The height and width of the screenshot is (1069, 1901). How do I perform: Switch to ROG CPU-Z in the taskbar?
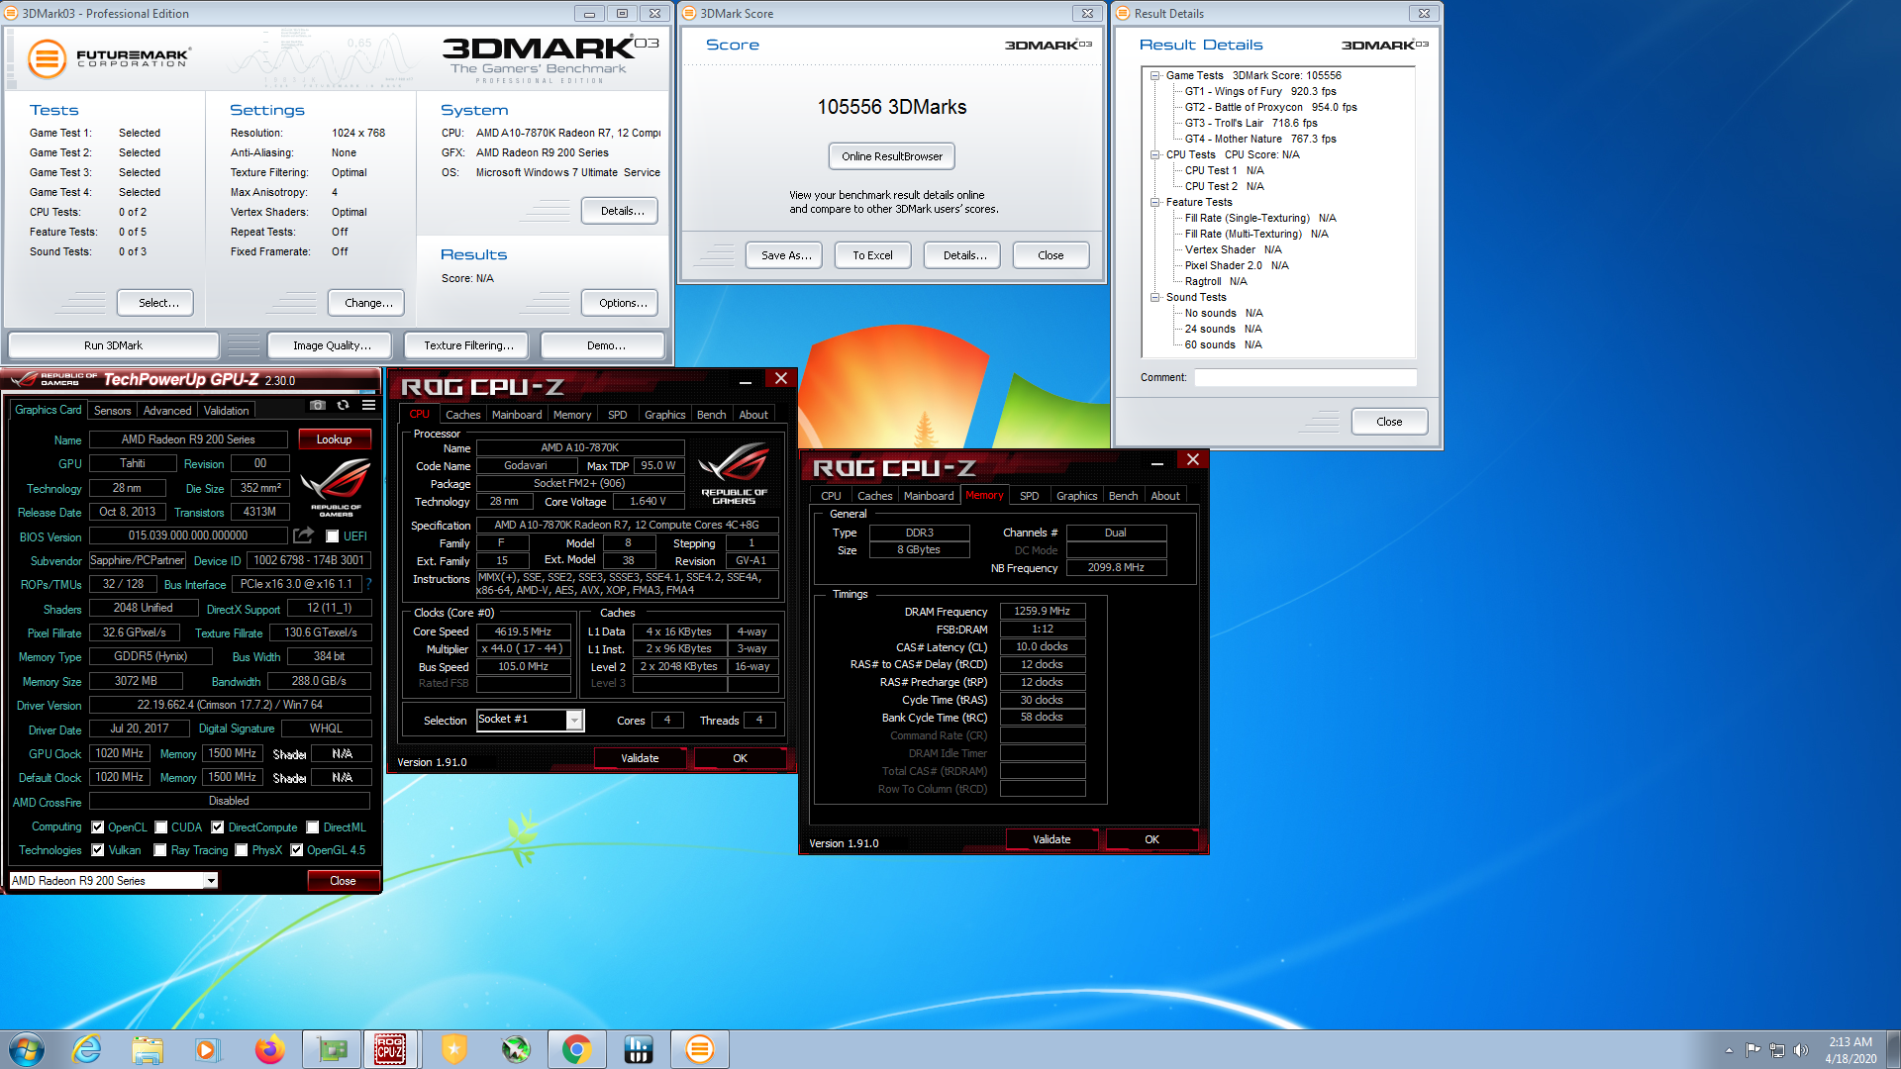click(390, 1049)
